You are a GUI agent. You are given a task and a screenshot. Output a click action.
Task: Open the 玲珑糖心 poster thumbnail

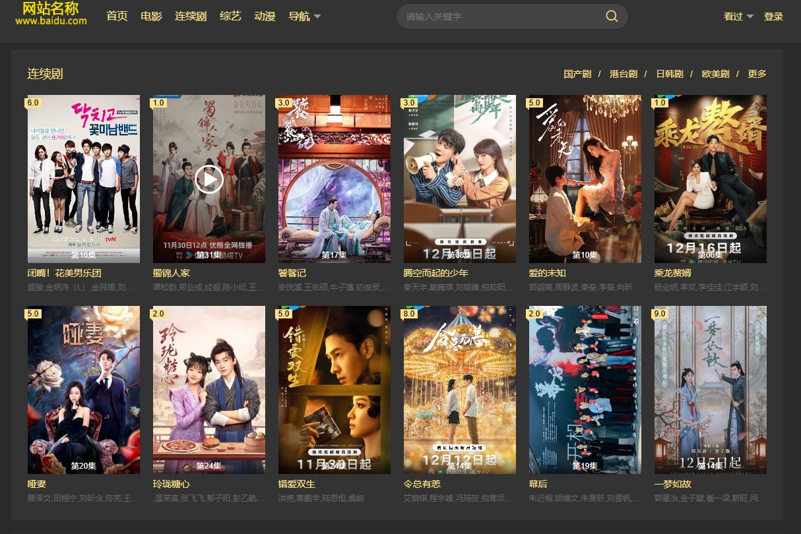click(x=209, y=390)
